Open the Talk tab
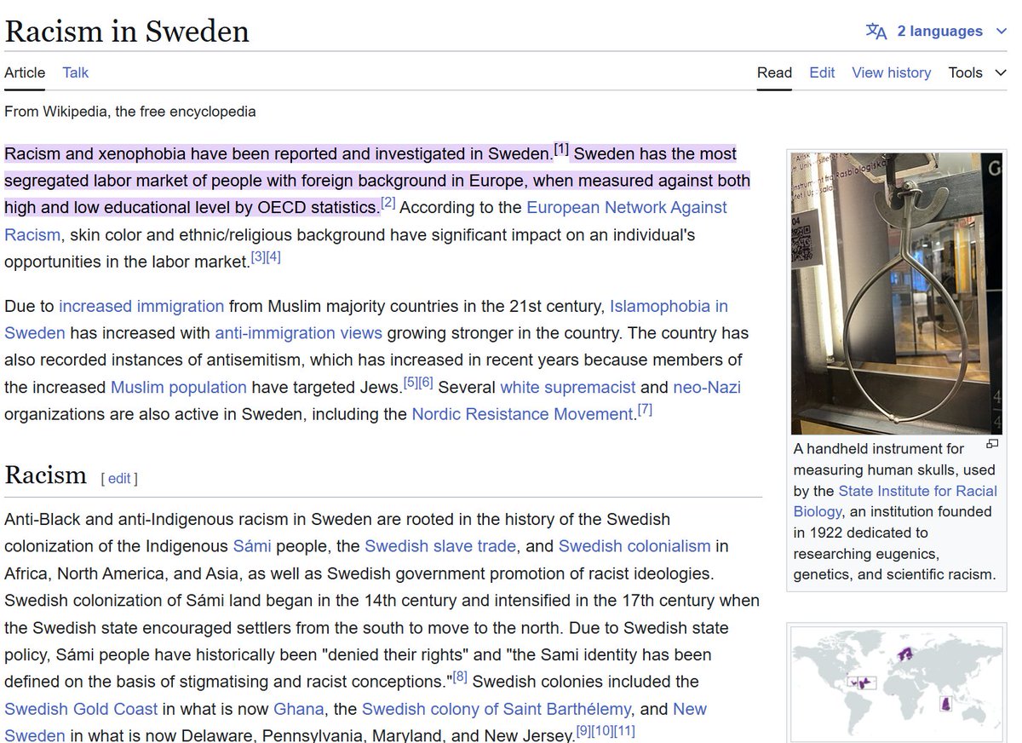Screen dimensions: 1022x743 point(75,72)
